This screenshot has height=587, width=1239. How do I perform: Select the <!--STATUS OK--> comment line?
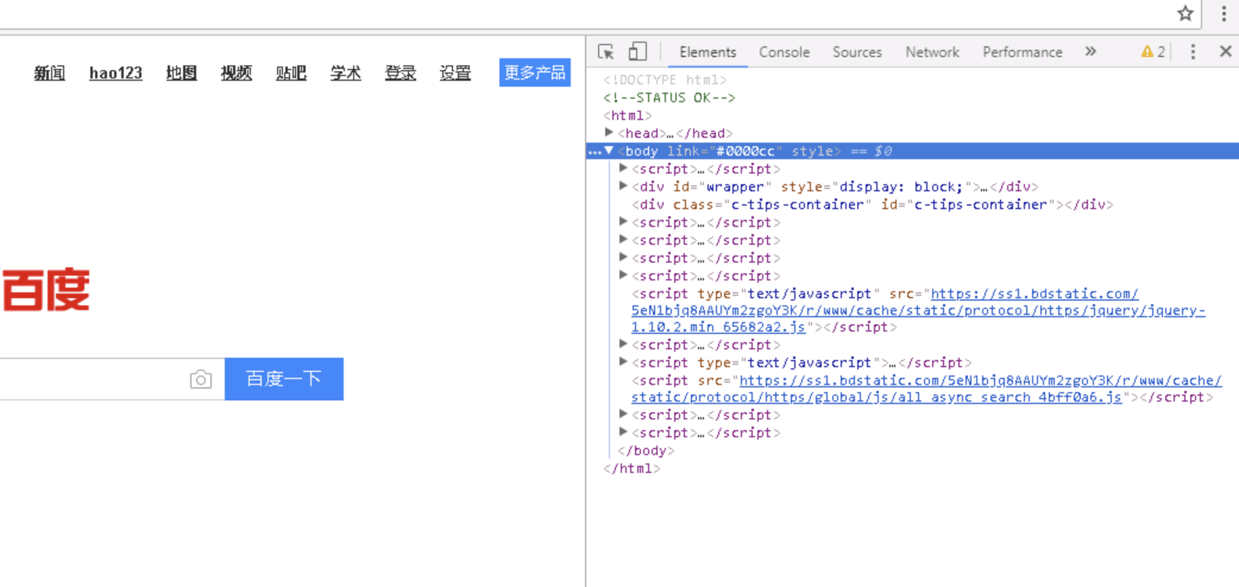pyautogui.click(x=669, y=97)
